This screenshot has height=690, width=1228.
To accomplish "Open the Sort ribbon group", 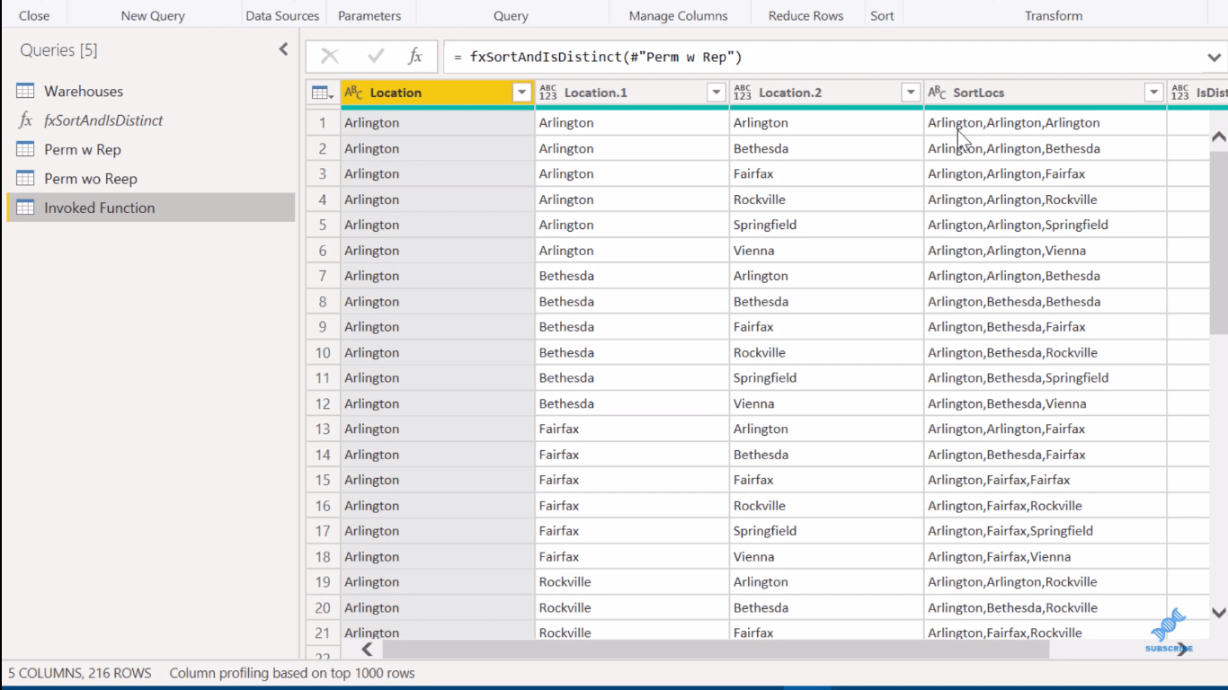I will click(882, 15).
